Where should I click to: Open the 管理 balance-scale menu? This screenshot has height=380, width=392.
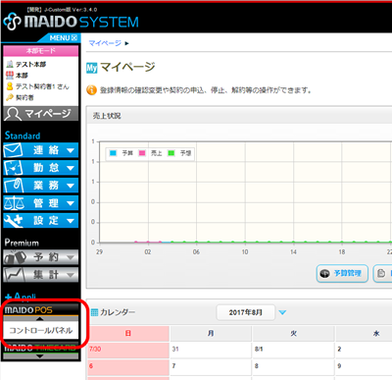[x=41, y=203]
